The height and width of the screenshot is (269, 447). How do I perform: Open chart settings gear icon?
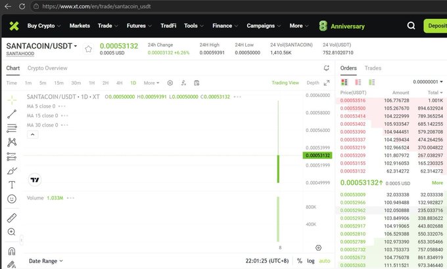(170, 83)
